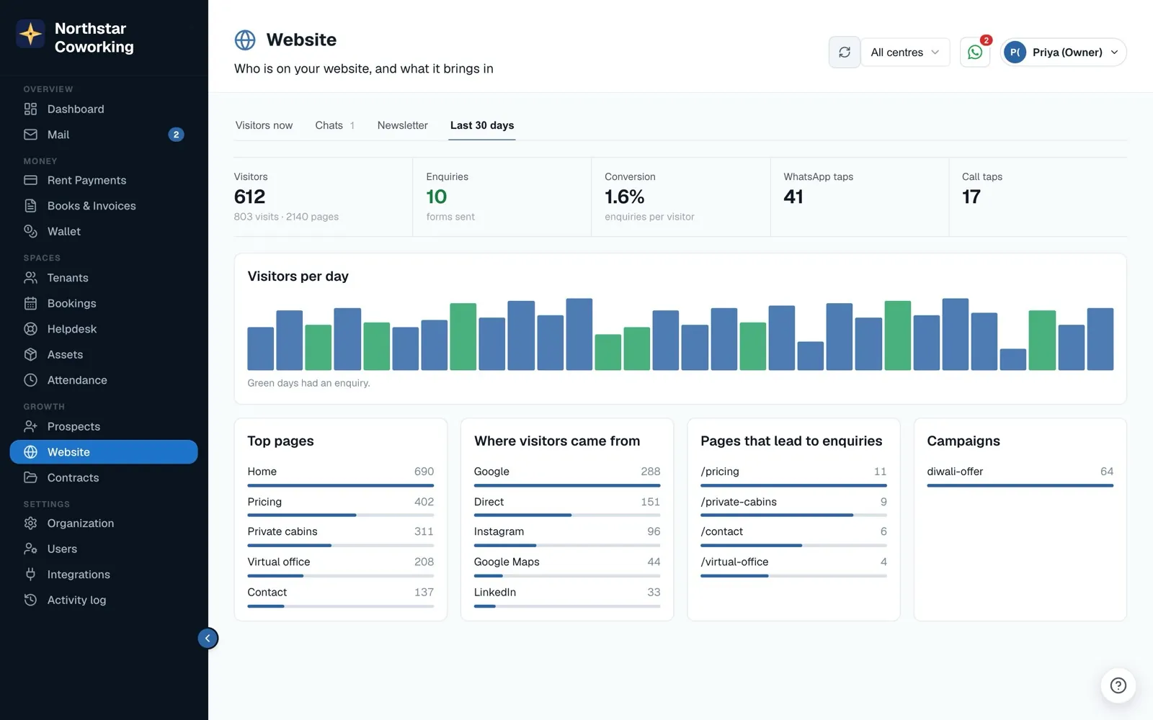Viewport: 1153px width, 720px height.
Task: Open the Priya (Owner) account menu
Action: click(1064, 52)
